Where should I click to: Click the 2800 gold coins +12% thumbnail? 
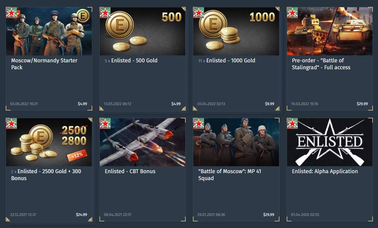click(49, 142)
